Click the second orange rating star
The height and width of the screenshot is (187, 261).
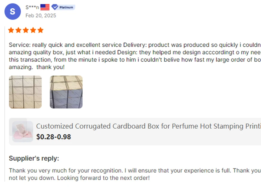[18, 30]
